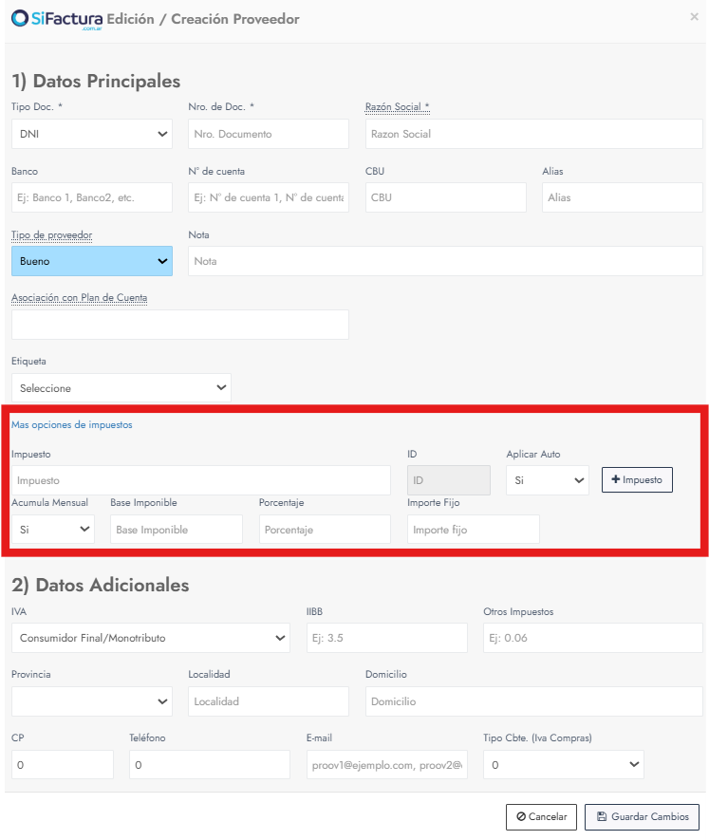Open the Provincia dropdown

coord(92,701)
